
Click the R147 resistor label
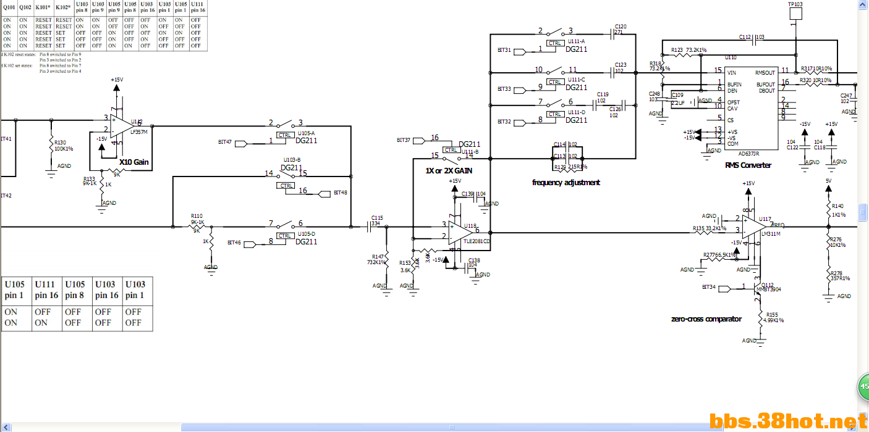click(x=378, y=256)
